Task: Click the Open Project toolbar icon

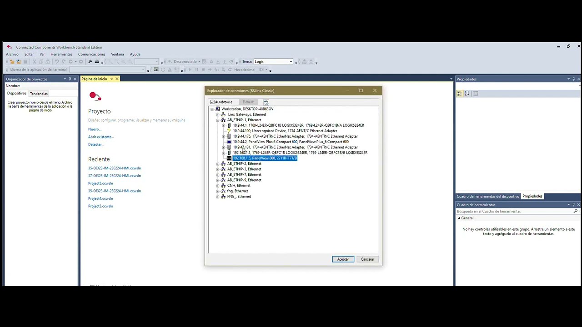Action: click(x=19, y=62)
